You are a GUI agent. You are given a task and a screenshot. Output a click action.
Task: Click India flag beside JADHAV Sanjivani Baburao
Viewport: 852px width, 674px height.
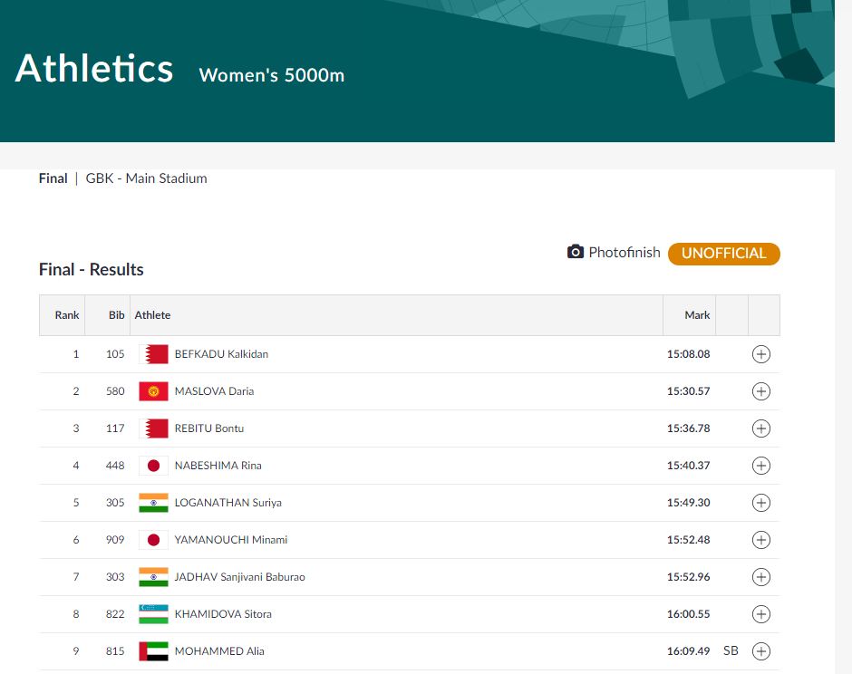click(x=153, y=577)
